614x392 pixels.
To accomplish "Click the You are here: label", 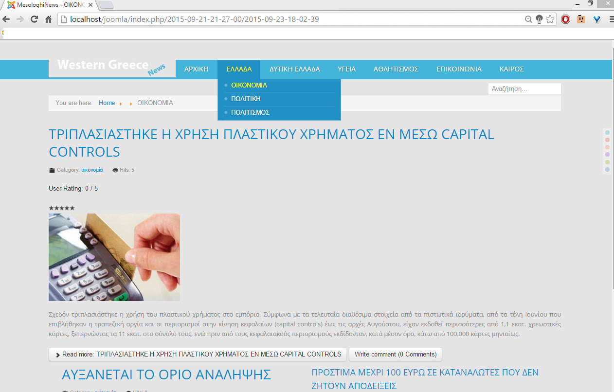I will tap(74, 103).
